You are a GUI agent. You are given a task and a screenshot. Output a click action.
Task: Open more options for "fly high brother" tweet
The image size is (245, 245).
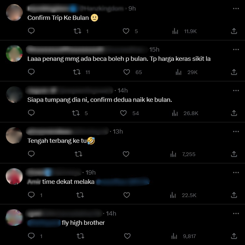(236, 214)
